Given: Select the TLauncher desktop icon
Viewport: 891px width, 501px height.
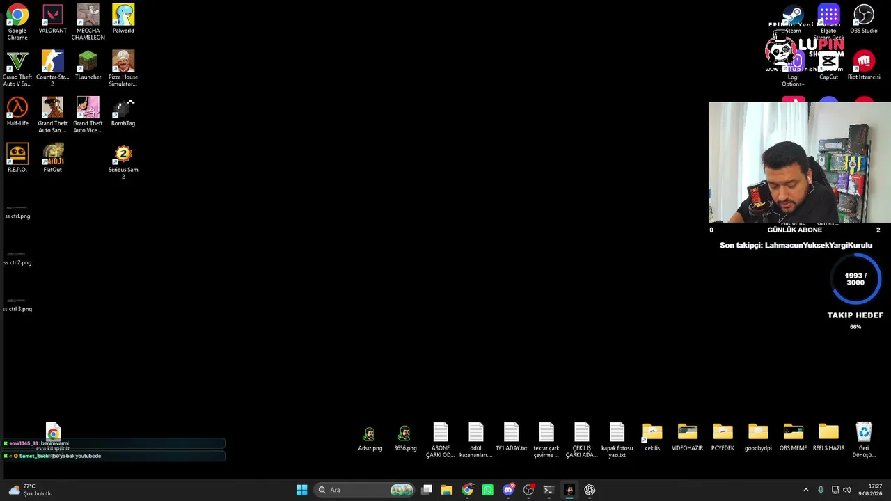Looking at the screenshot, I should coord(88,65).
